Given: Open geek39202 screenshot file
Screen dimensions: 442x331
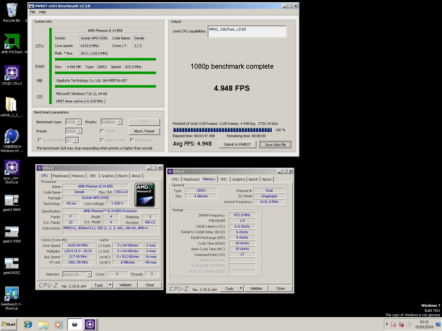Looking at the screenshot, I should coord(12,266).
